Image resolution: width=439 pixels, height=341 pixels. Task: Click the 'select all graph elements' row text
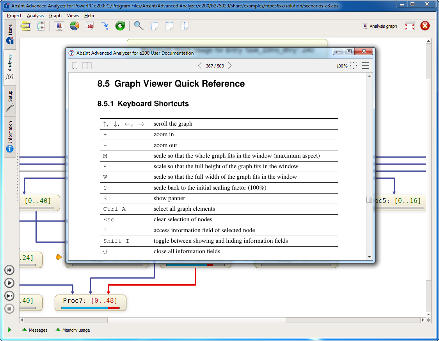(184, 209)
